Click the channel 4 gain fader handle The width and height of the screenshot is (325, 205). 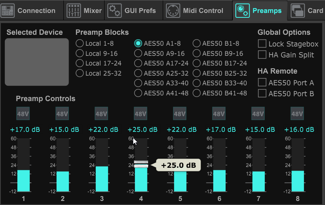click(x=141, y=164)
